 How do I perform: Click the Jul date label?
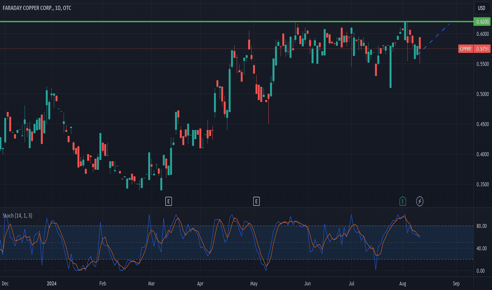coord(352,284)
